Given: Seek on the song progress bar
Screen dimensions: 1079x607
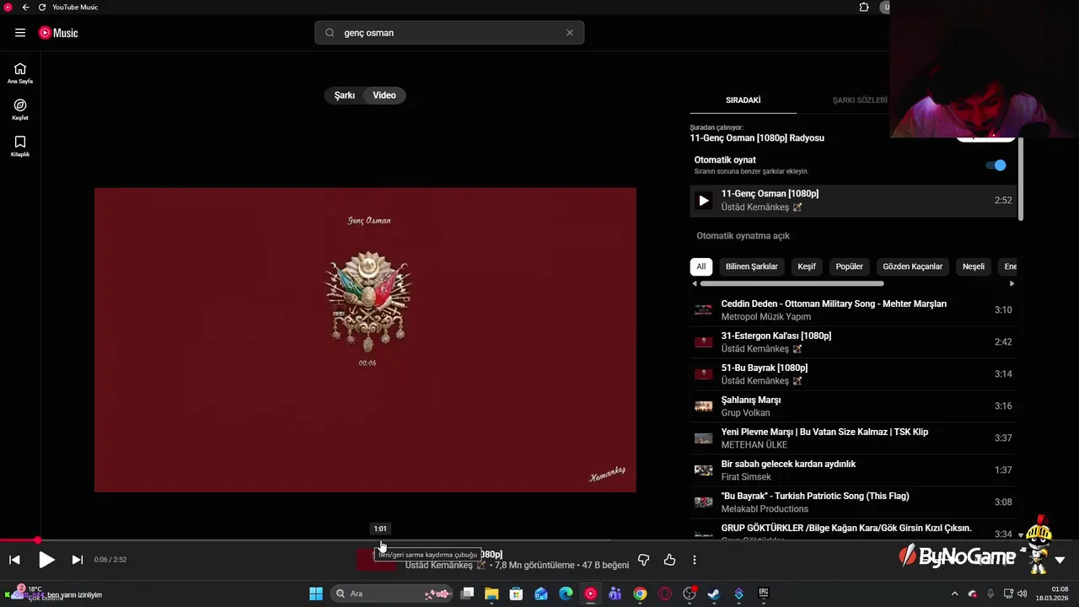Looking at the screenshot, I should (x=539, y=540).
